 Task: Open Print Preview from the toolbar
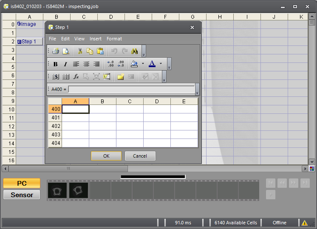66,51
